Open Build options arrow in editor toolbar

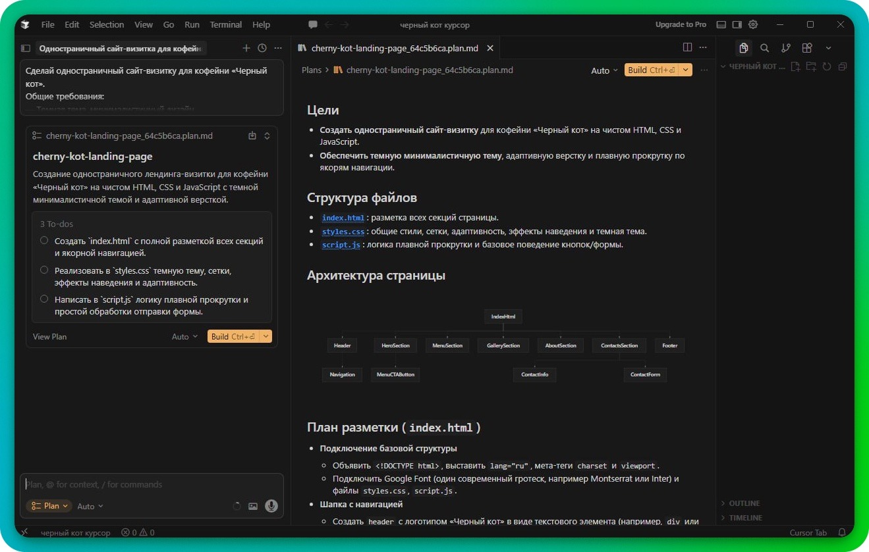(686, 70)
